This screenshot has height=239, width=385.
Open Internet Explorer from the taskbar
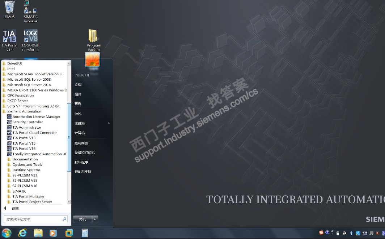(x=22, y=233)
